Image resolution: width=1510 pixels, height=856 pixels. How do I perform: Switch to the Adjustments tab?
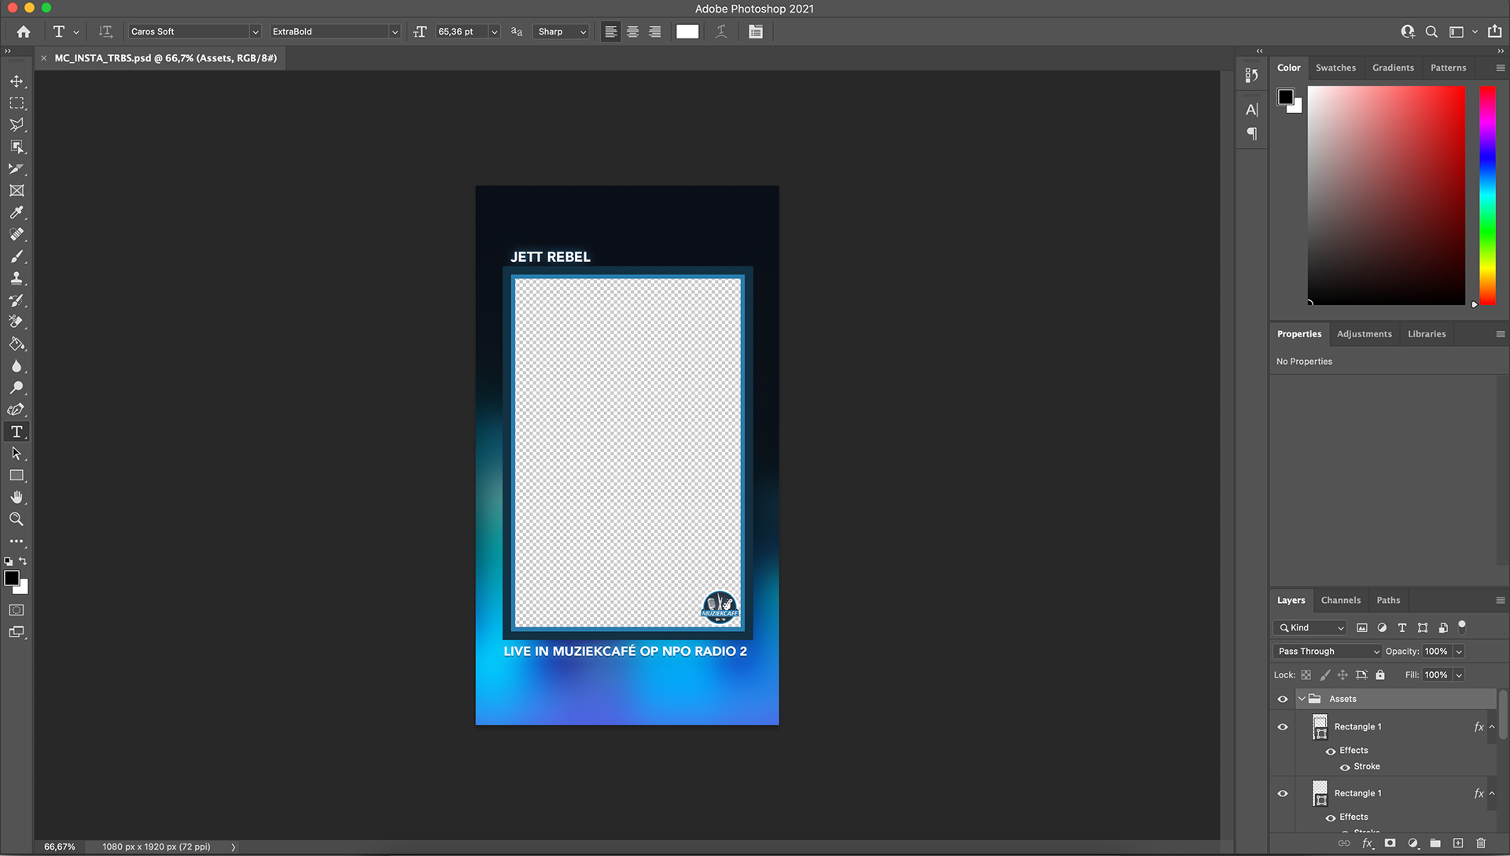pyautogui.click(x=1365, y=334)
